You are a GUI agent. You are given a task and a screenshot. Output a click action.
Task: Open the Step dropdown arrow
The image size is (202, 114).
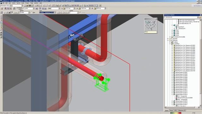click(59, 9)
